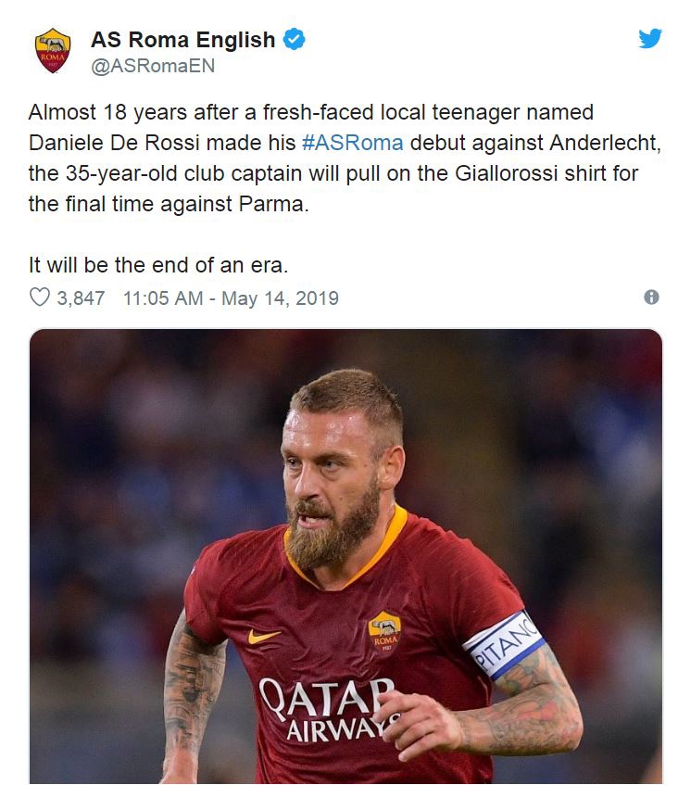Click the grey info icon
678x785 pixels.
[651, 298]
